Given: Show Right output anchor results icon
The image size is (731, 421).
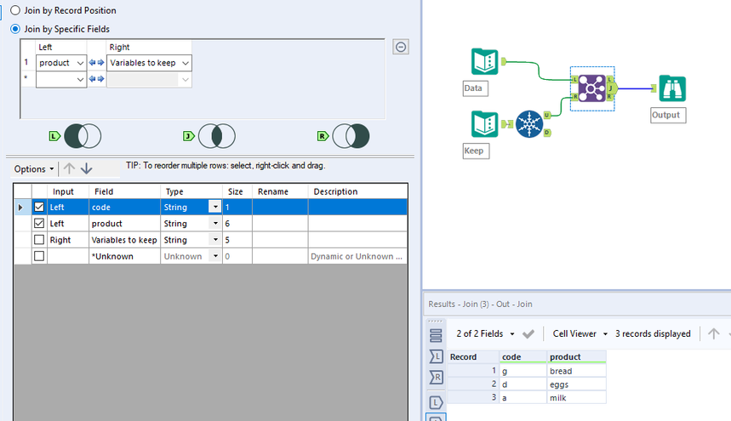Looking at the screenshot, I should (x=436, y=378).
